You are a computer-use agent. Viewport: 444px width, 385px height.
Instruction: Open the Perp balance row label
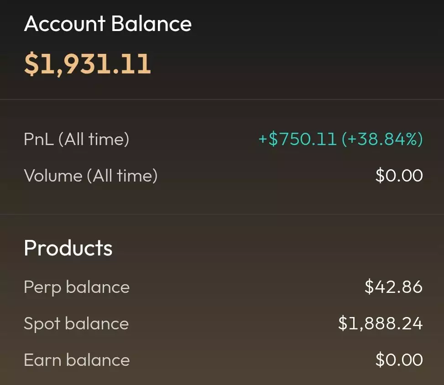(x=77, y=287)
